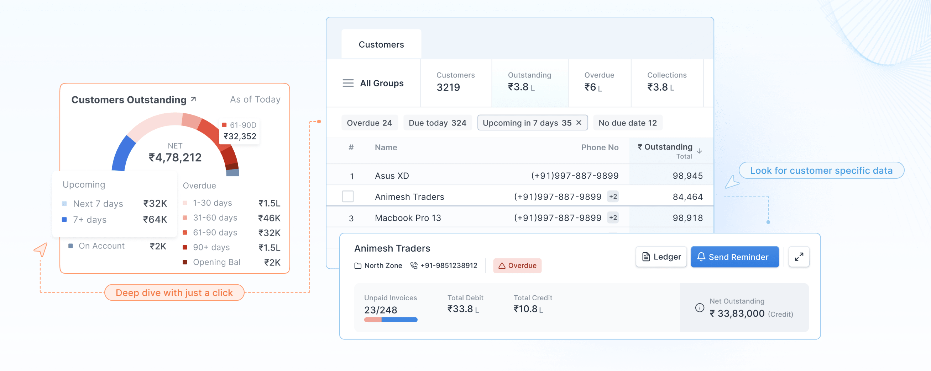Screen dimensions: 931x371
Task: Switch to the Customers tab
Action: pyautogui.click(x=381, y=44)
